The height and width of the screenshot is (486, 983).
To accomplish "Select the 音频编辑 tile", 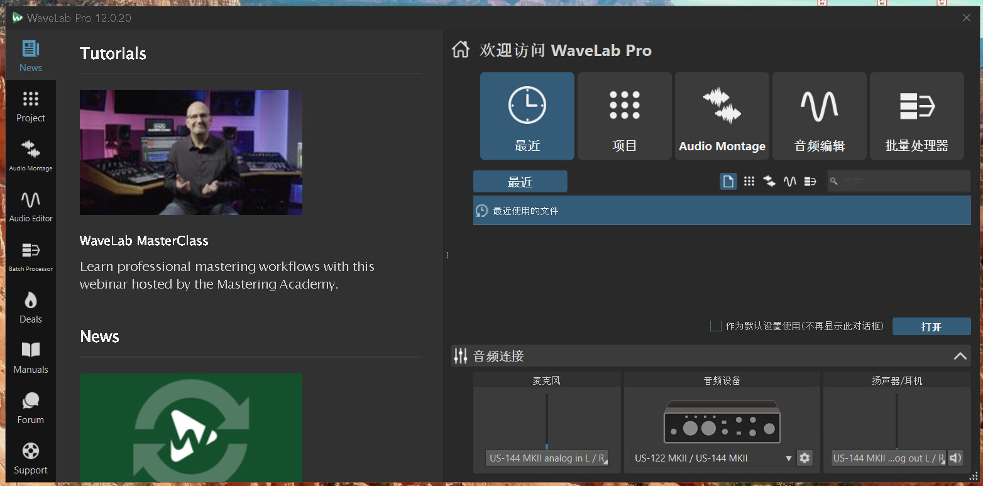I will (x=820, y=116).
